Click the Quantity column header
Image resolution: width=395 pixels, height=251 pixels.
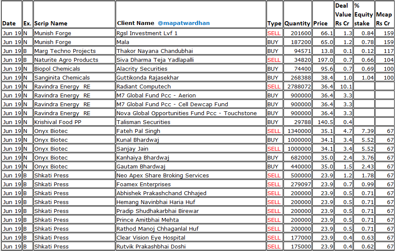tap(297, 23)
